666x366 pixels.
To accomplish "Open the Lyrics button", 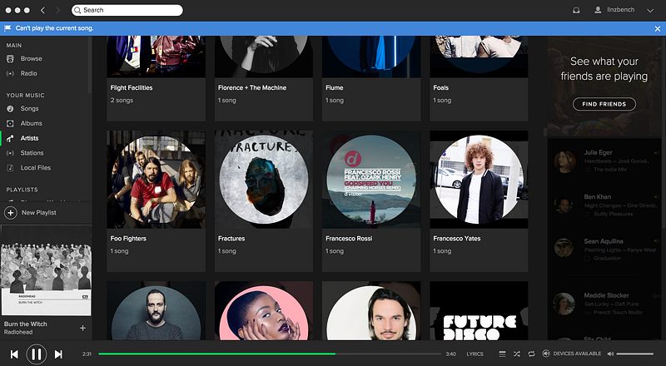I will 475,354.
